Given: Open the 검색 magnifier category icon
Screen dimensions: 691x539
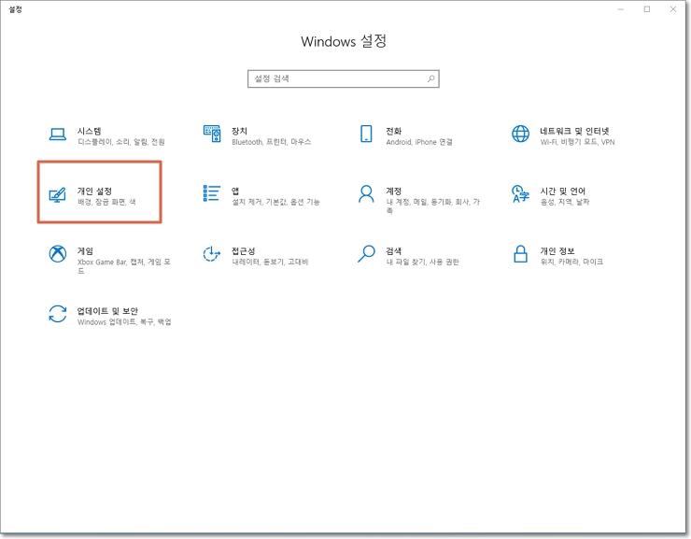Looking at the screenshot, I should pos(366,254).
